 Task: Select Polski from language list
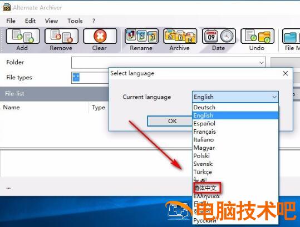(x=235, y=156)
